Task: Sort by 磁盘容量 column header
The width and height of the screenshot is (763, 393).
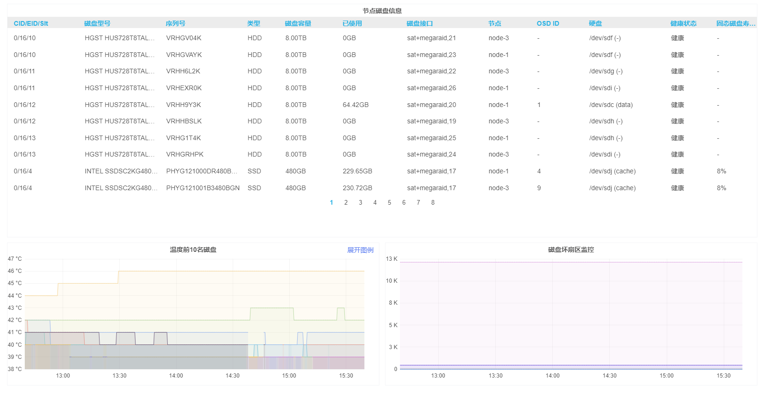Action: pyautogui.click(x=298, y=23)
